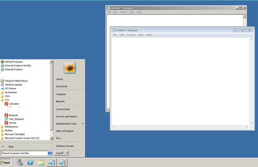Click the PowerShell icon on the taskbar
The image size is (258, 167).
tap(30, 162)
